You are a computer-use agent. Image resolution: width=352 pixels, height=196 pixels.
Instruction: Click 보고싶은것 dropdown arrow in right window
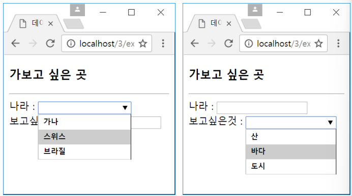pyautogui.click(x=330, y=123)
